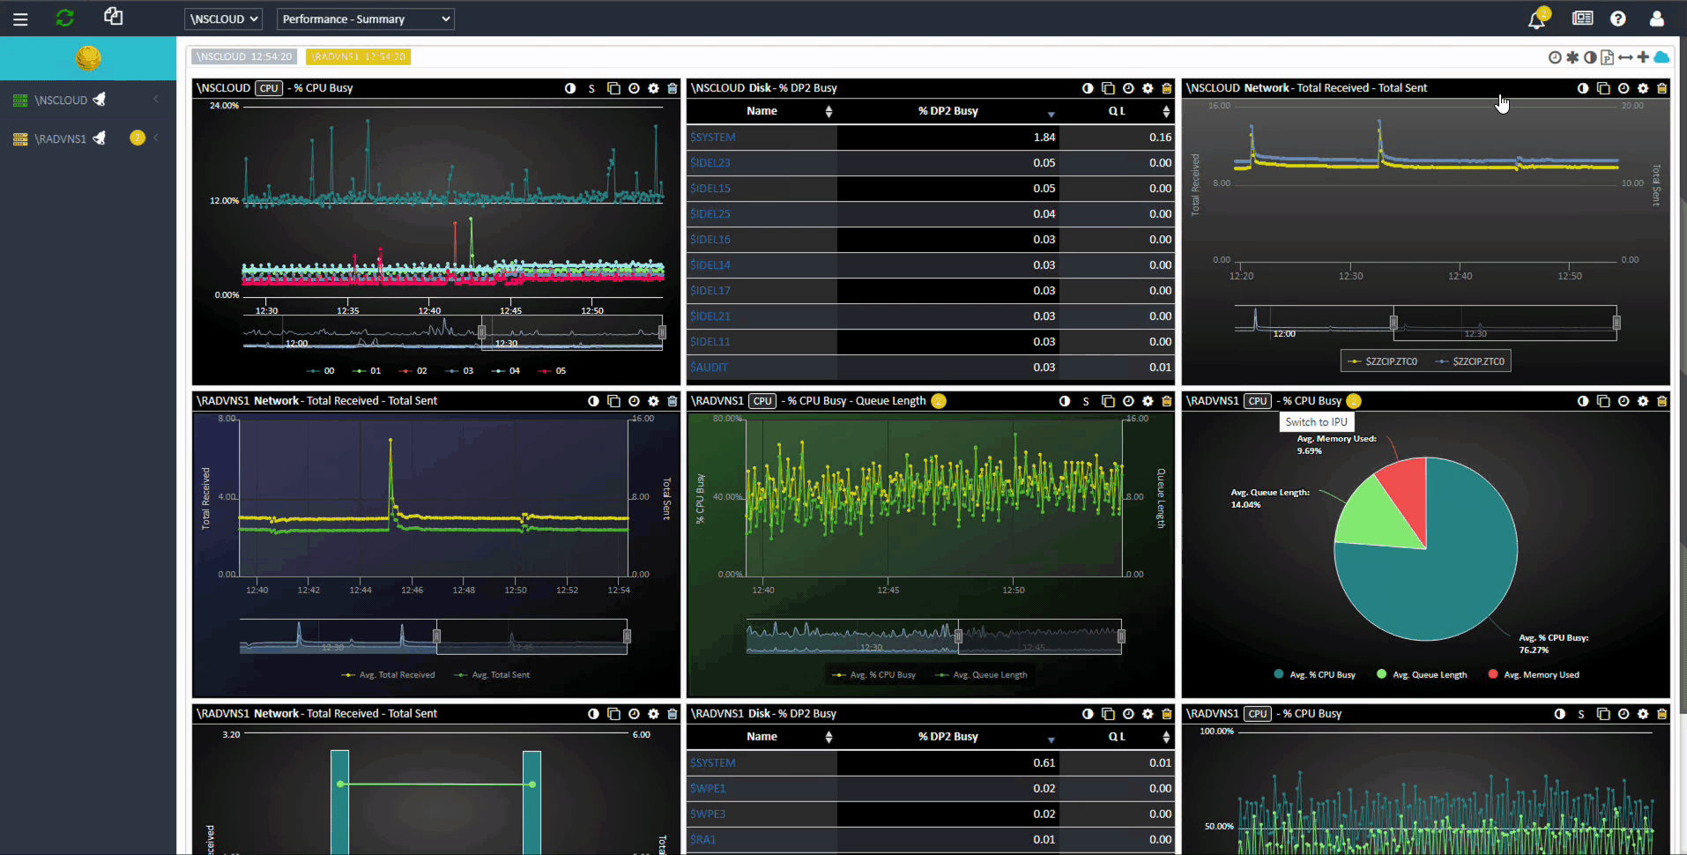
Task: Open the user profile icon
Action: [x=1656, y=19]
